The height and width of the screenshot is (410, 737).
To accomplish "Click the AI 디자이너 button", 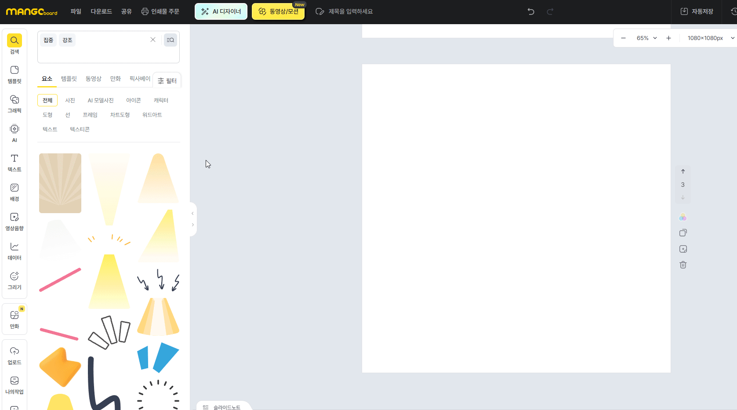I will [221, 11].
